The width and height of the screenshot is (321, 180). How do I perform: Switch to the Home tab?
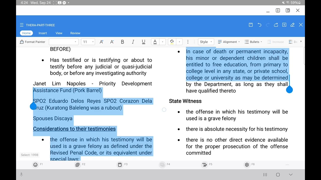pyautogui.click(x=26, y=33)
